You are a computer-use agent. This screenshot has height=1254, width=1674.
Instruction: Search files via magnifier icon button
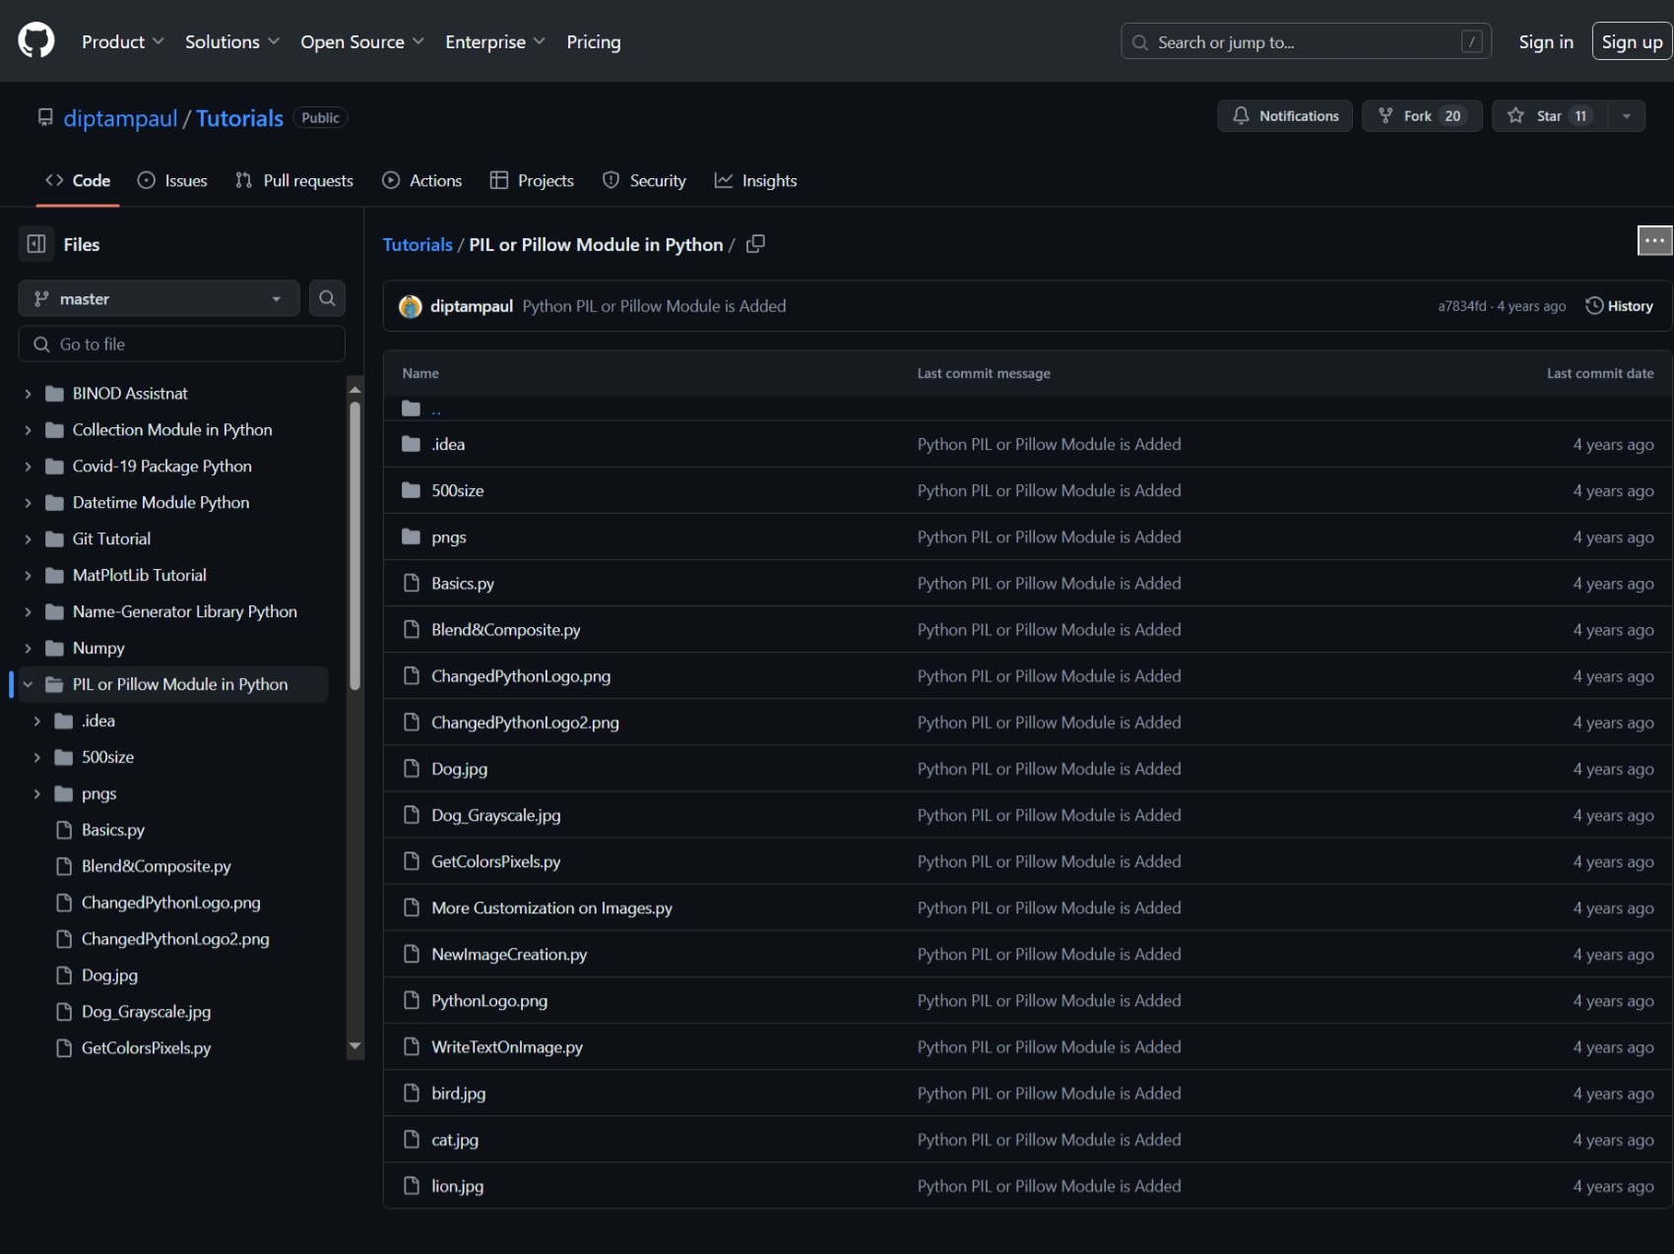pos(327,298)
